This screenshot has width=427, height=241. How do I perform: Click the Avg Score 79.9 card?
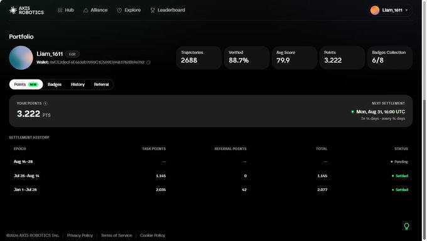[295, 58]
